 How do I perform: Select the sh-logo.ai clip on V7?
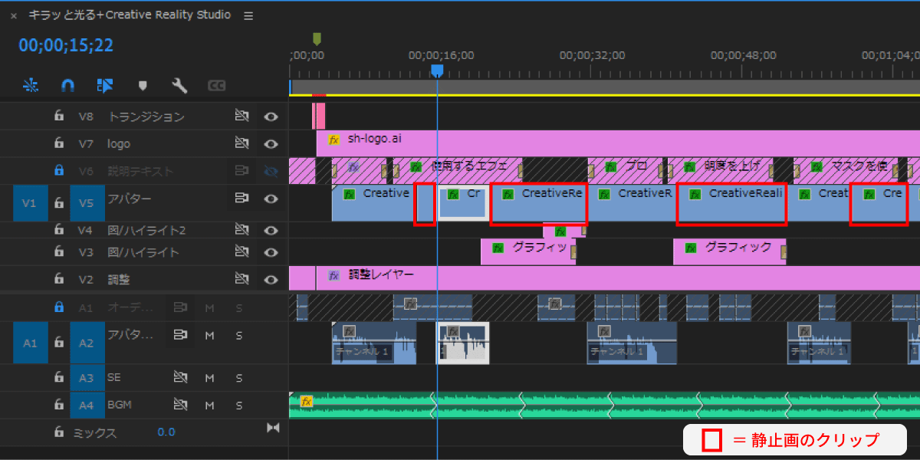point(618,143)
